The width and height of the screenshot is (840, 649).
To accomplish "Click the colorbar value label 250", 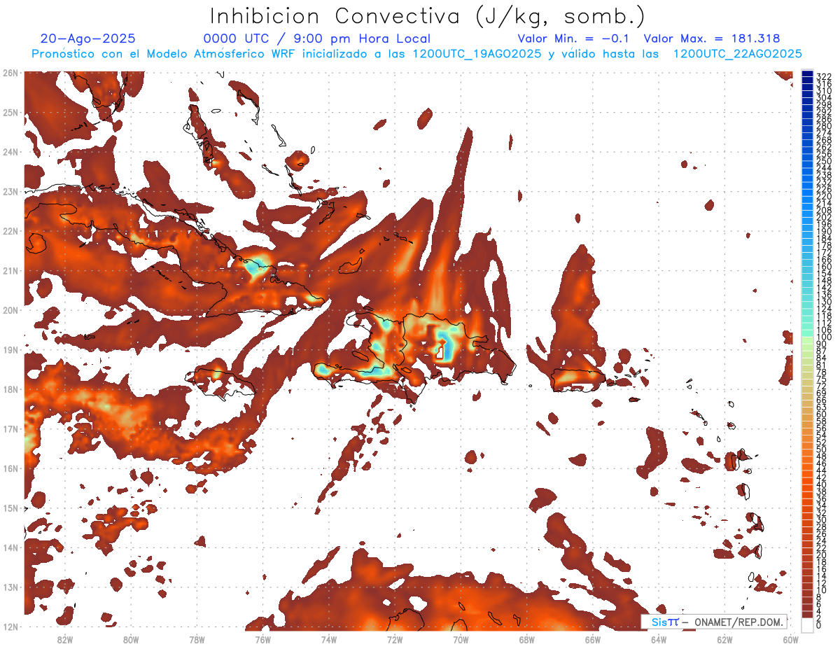I will 823,161.
